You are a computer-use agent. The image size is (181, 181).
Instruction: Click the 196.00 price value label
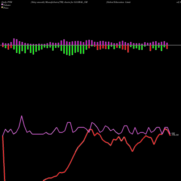[x=175, y=135]
